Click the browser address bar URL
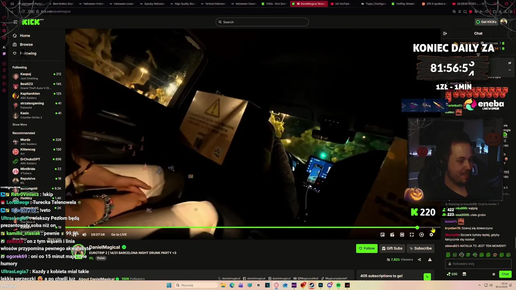Viewport: 516px width, 290px height. [56, 12]
